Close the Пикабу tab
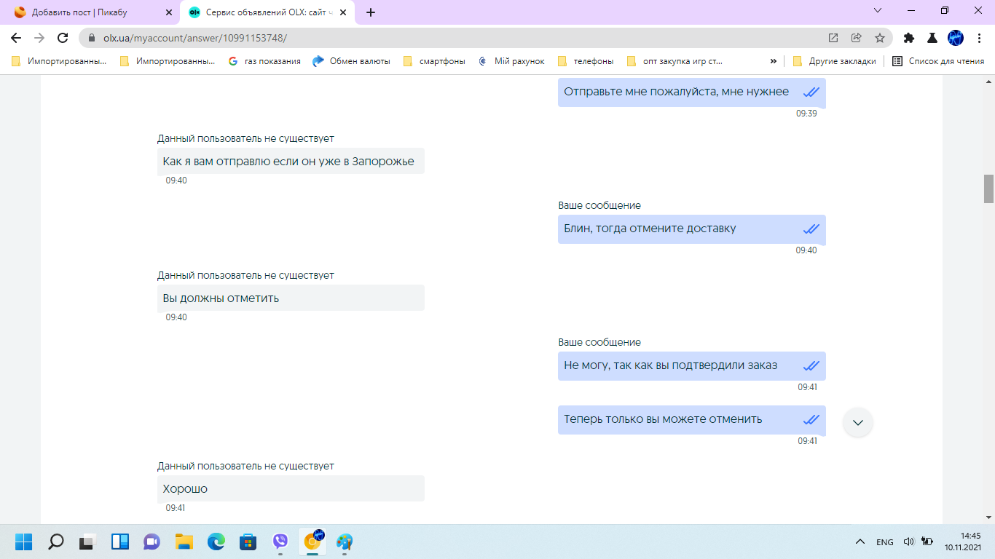Viewport: 995px width, 559px height. [169, 12]
